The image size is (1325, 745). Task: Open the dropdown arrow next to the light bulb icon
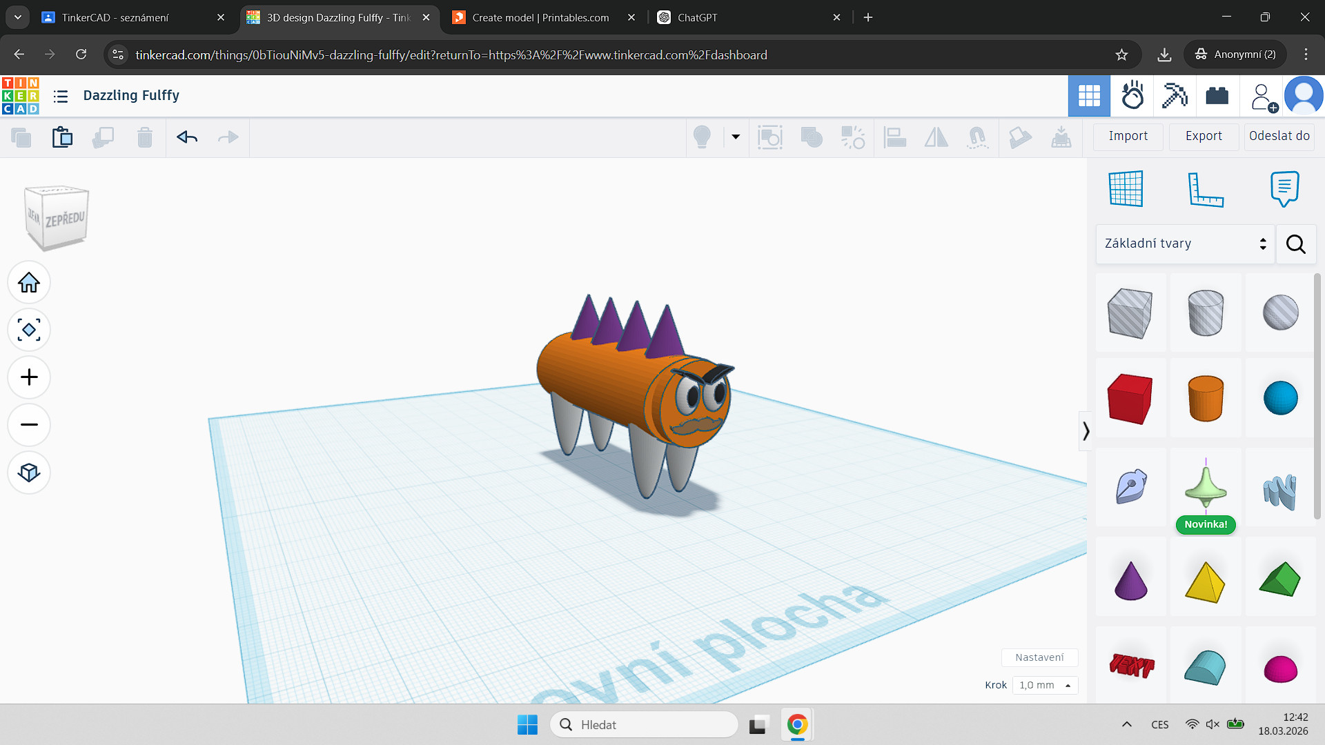[735, 137]
